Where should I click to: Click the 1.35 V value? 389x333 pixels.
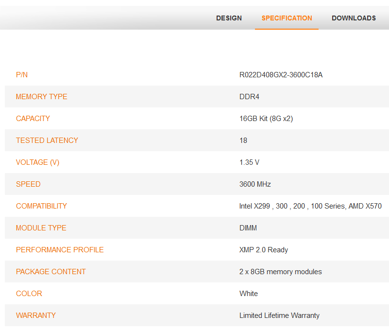[249, 162]
